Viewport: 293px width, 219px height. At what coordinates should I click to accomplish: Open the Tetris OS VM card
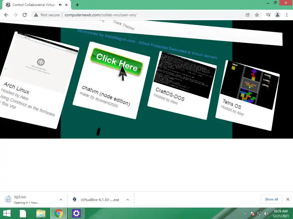click(248, 96)
